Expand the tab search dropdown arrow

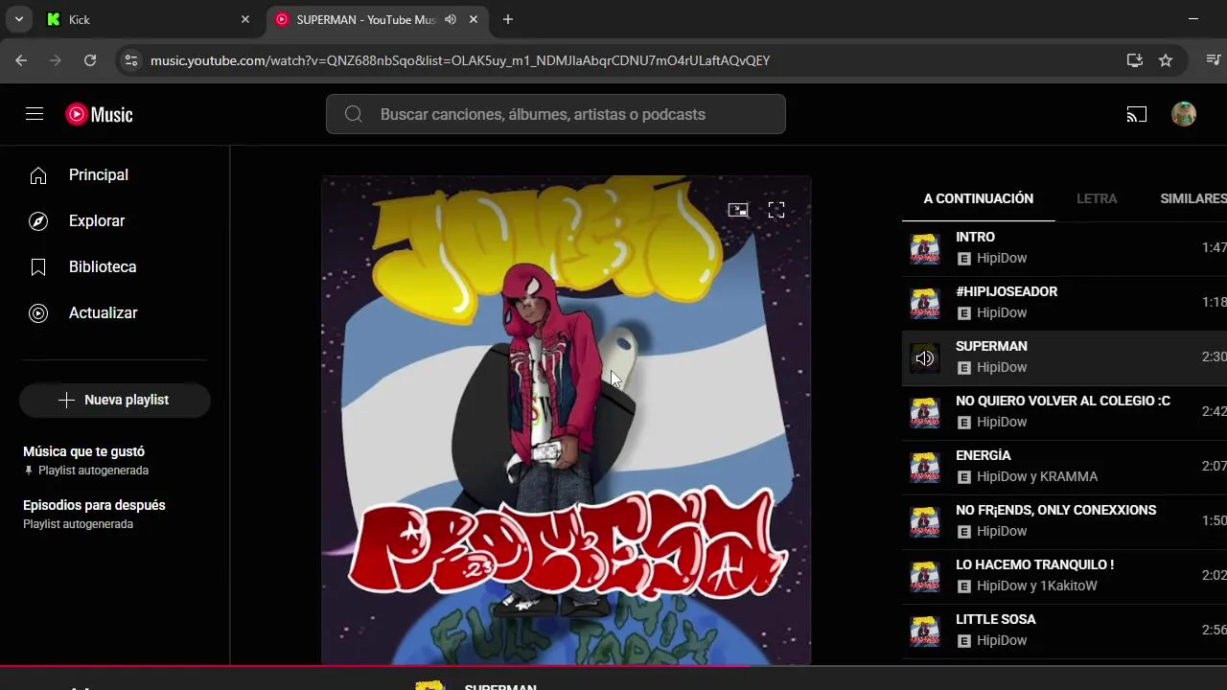point(18,19)
